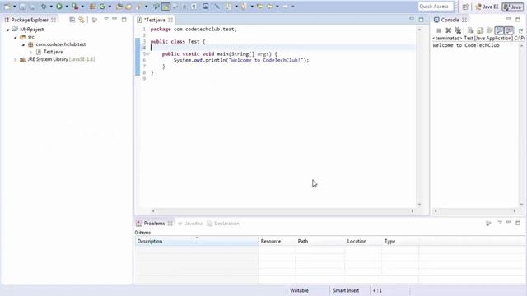Click the Save icon in main toolbar
Screen dimensions: 527x296
point(22,7)
